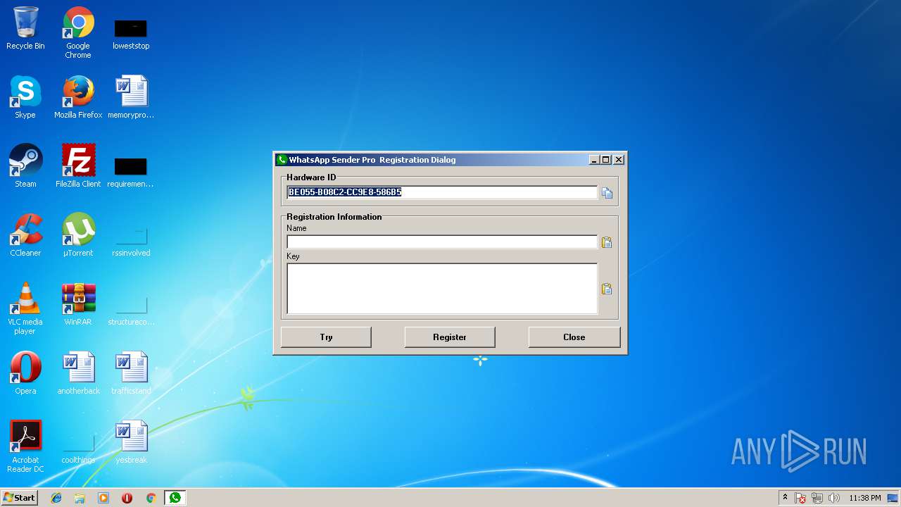This screenshot has height=507, width=901.
Task: Click the Close button in dialog
Action: click(574, 337)
